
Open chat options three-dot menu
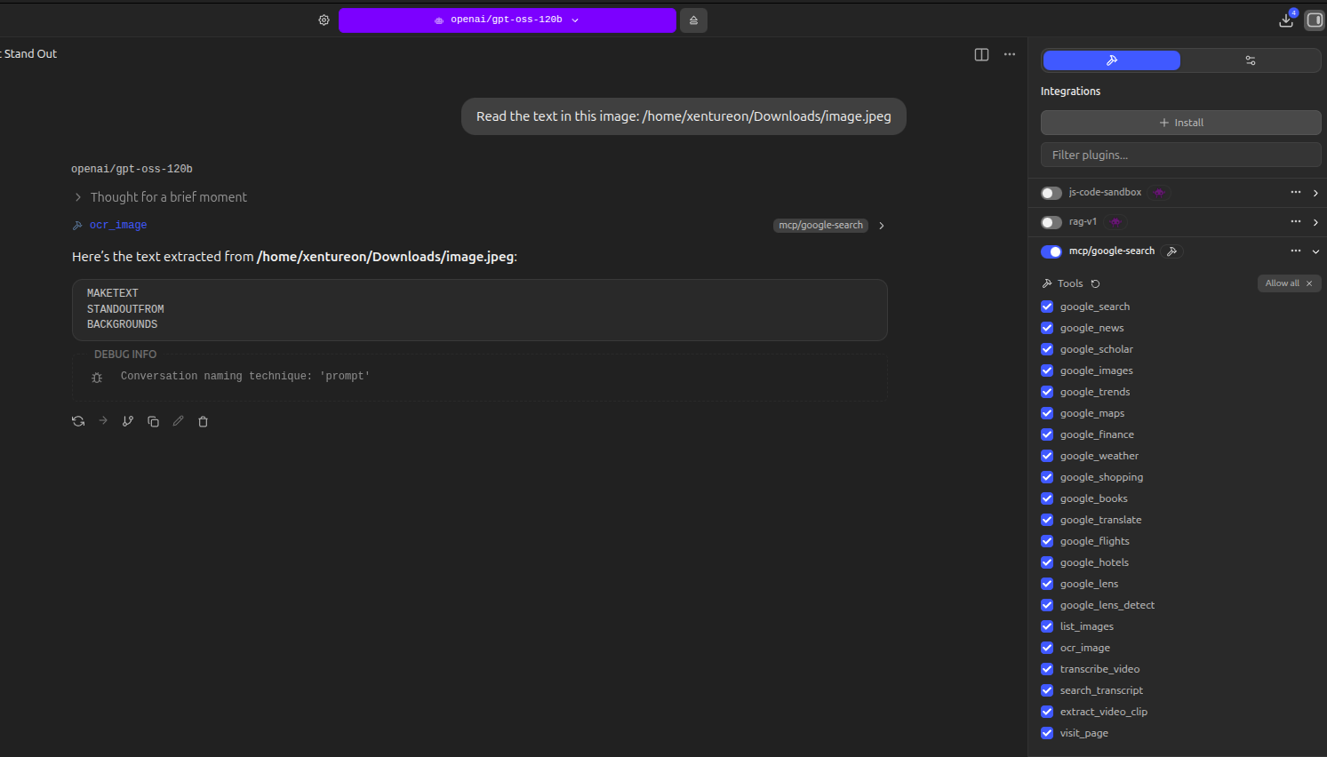1010,54
